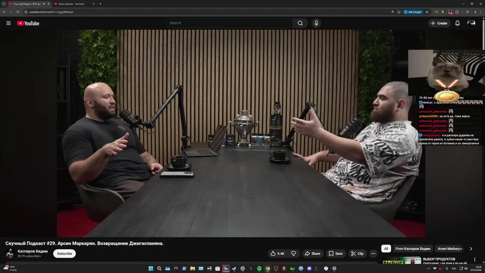The image size is (485, 273).
Task: Click install app icon in address bar
Action: [399, 12]
